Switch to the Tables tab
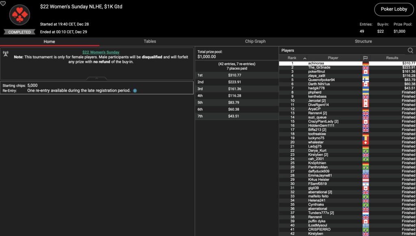416x236 pixels. click(149, 41)
